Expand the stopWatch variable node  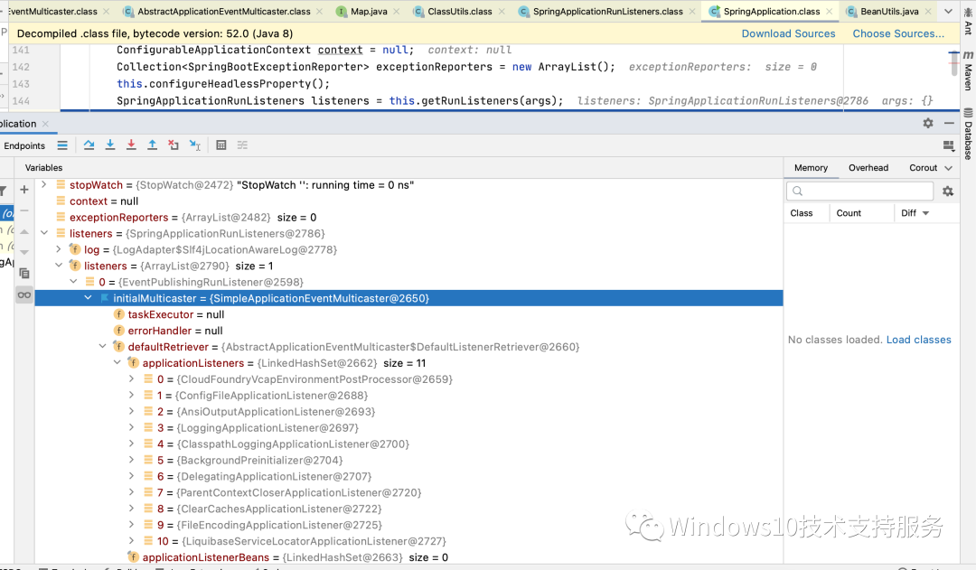(43, 185)
